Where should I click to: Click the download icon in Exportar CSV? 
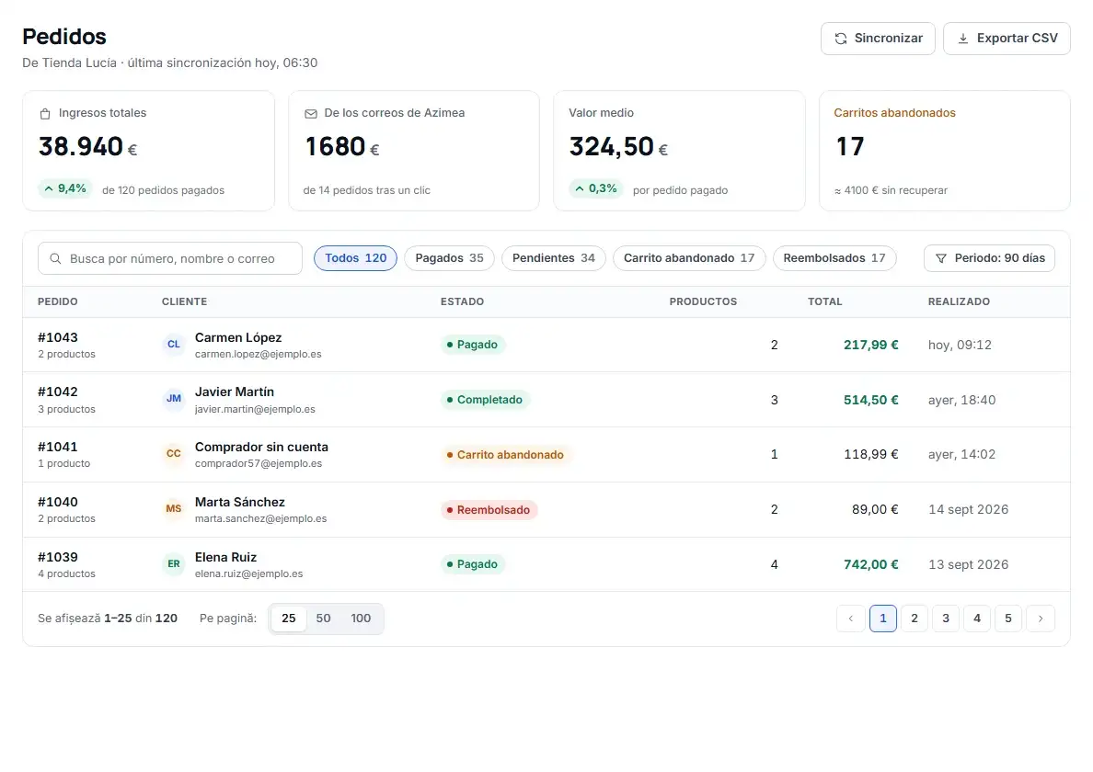(x=962, y=39)
